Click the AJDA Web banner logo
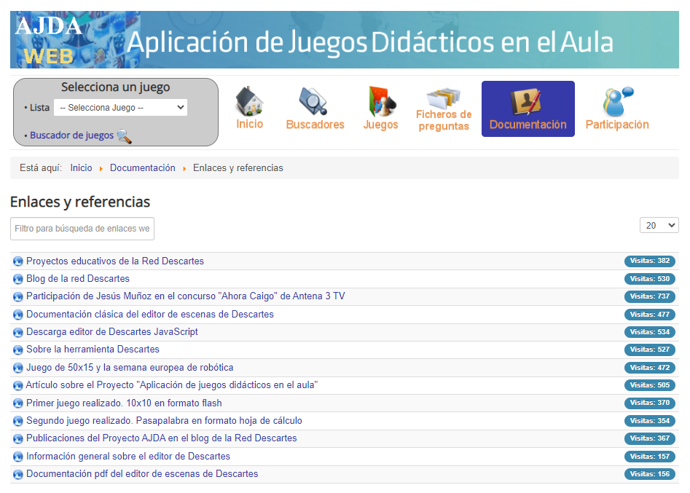 [50, 40]
